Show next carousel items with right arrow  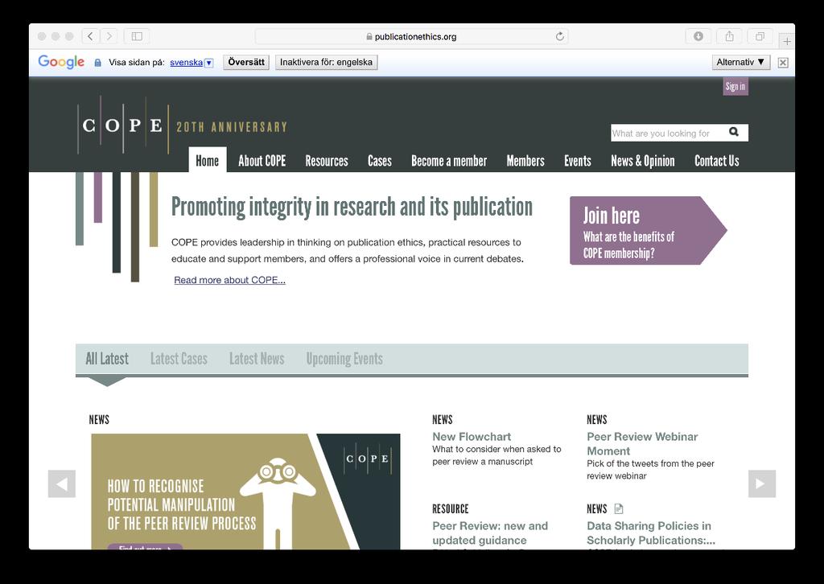coord(762,483)
